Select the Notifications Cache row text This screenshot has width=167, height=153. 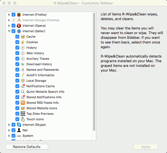[40, 86]
